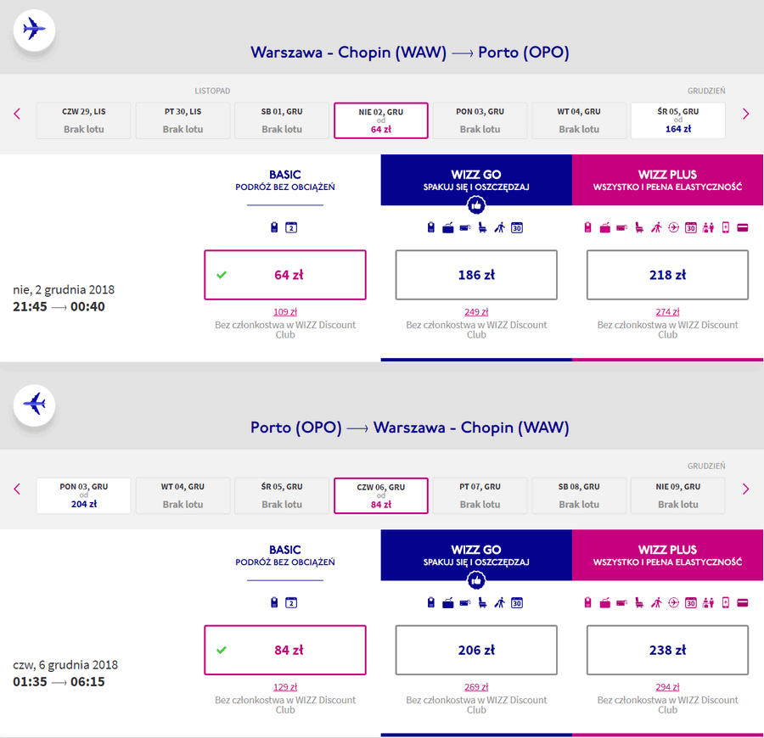Click outbound WIZZ Plus airport check-in people icon
The width and height of the screenshot is (764, 738).
[708, 227]
